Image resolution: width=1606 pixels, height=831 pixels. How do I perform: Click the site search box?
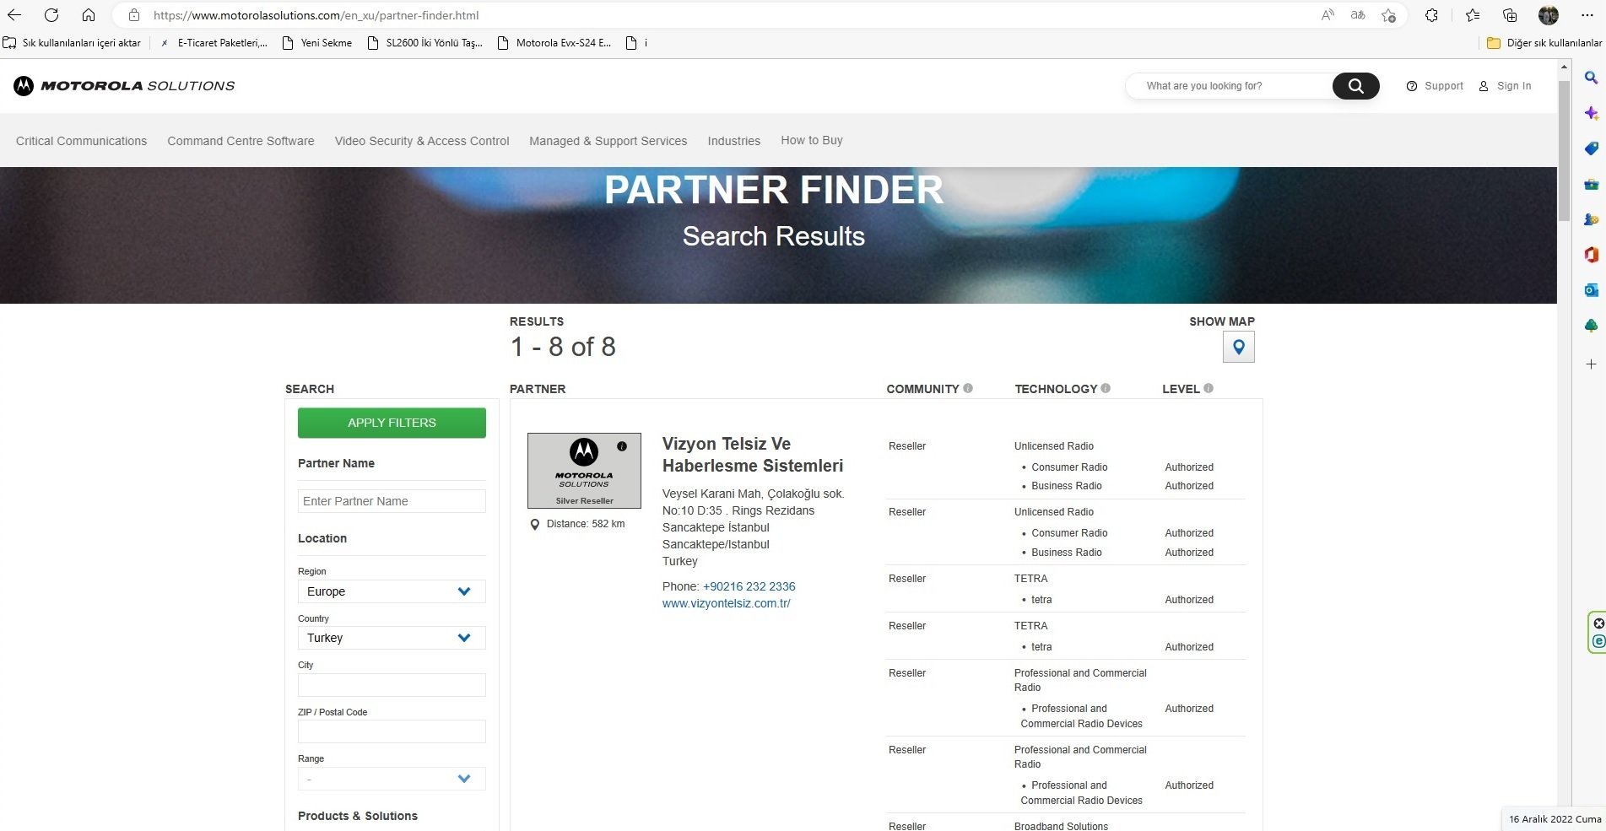pyautogui.click(x=1230, y=86)
